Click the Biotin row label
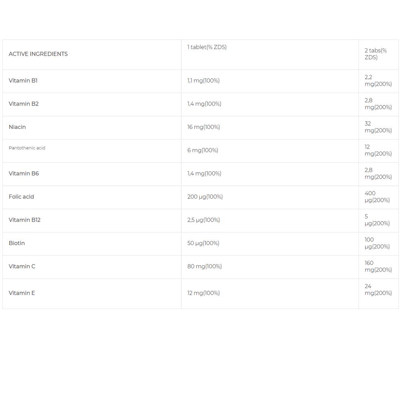Viewport: 403px width, 403px height. [x=17, y=243]
